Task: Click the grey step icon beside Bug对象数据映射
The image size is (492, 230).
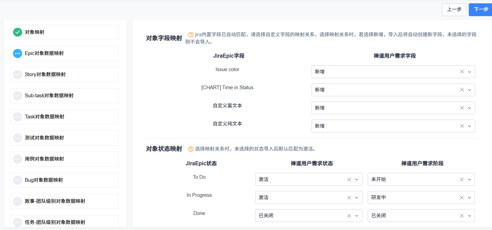Action: pos(17,180)
